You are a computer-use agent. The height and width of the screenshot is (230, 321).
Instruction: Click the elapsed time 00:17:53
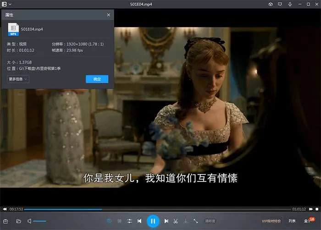point(16,209)
